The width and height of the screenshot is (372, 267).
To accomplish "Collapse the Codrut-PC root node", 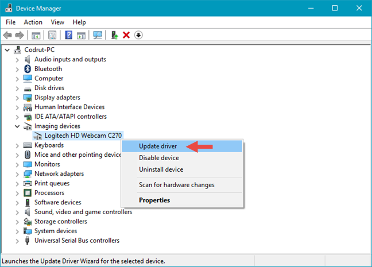I will (x=7, y=50).
